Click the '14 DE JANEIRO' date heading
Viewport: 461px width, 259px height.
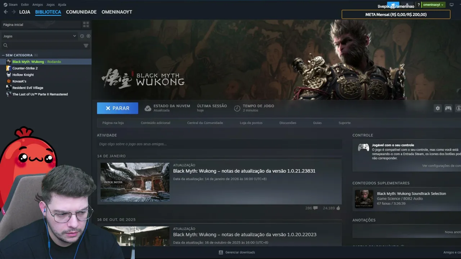coord(111,156)
